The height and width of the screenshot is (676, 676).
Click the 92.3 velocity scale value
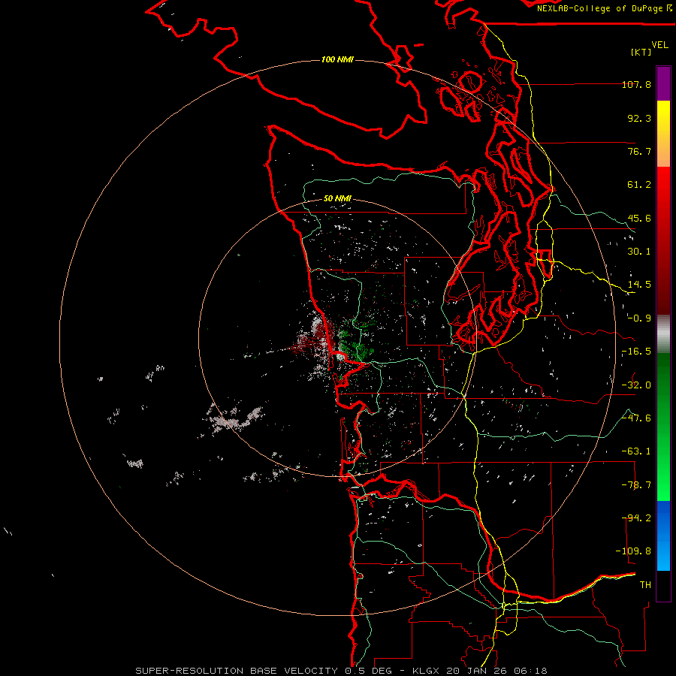pyautogui.click(x=639, y=118)
